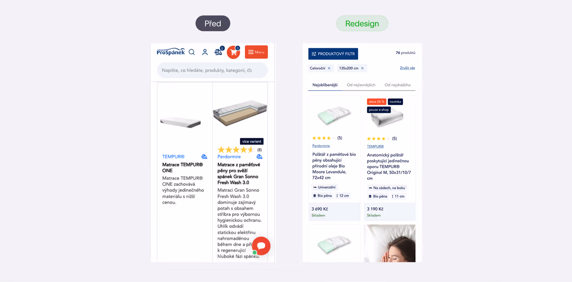Screen dimensions: 572x282
Task: Click the search magnifier icon in header
Action: [x=192, y=52]
